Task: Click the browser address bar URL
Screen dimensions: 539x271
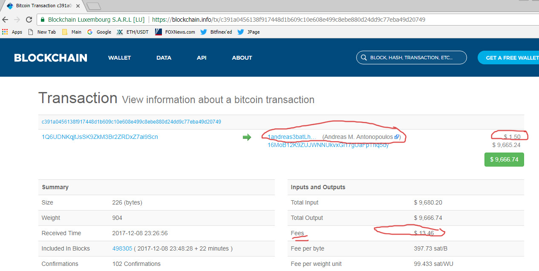Action: point(288,20)
